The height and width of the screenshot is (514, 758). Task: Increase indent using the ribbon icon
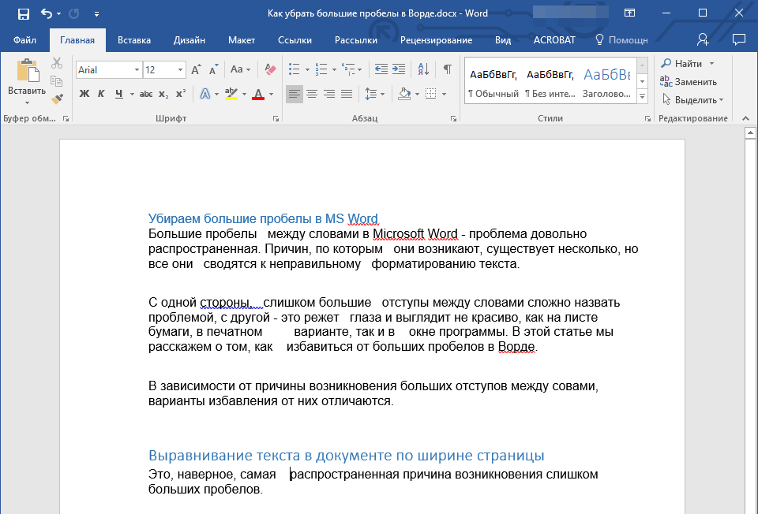coord(399,69)
